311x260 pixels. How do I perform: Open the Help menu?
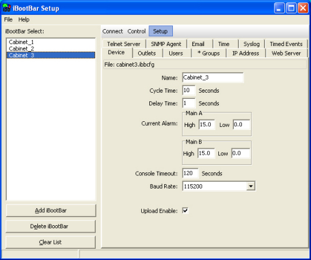click(x=24, y=19)
